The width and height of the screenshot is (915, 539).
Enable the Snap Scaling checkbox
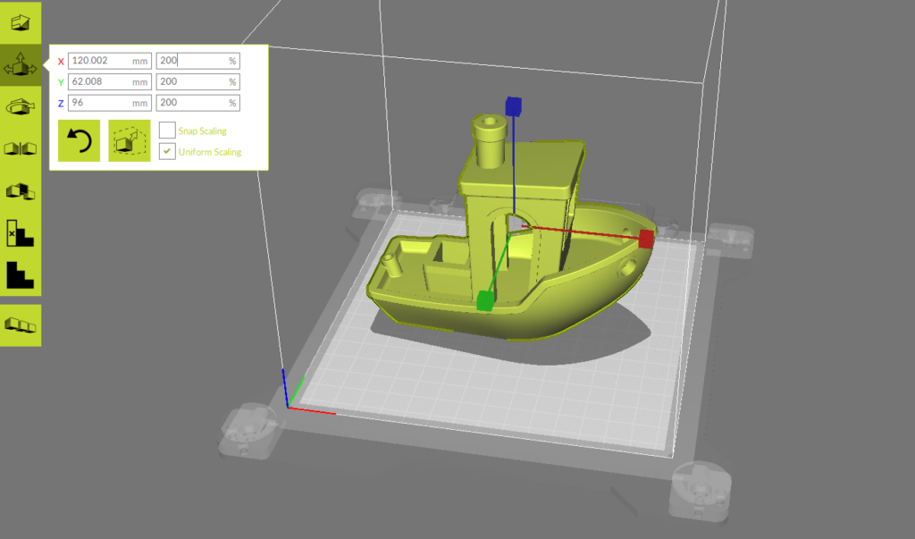[x=167, y=131]
